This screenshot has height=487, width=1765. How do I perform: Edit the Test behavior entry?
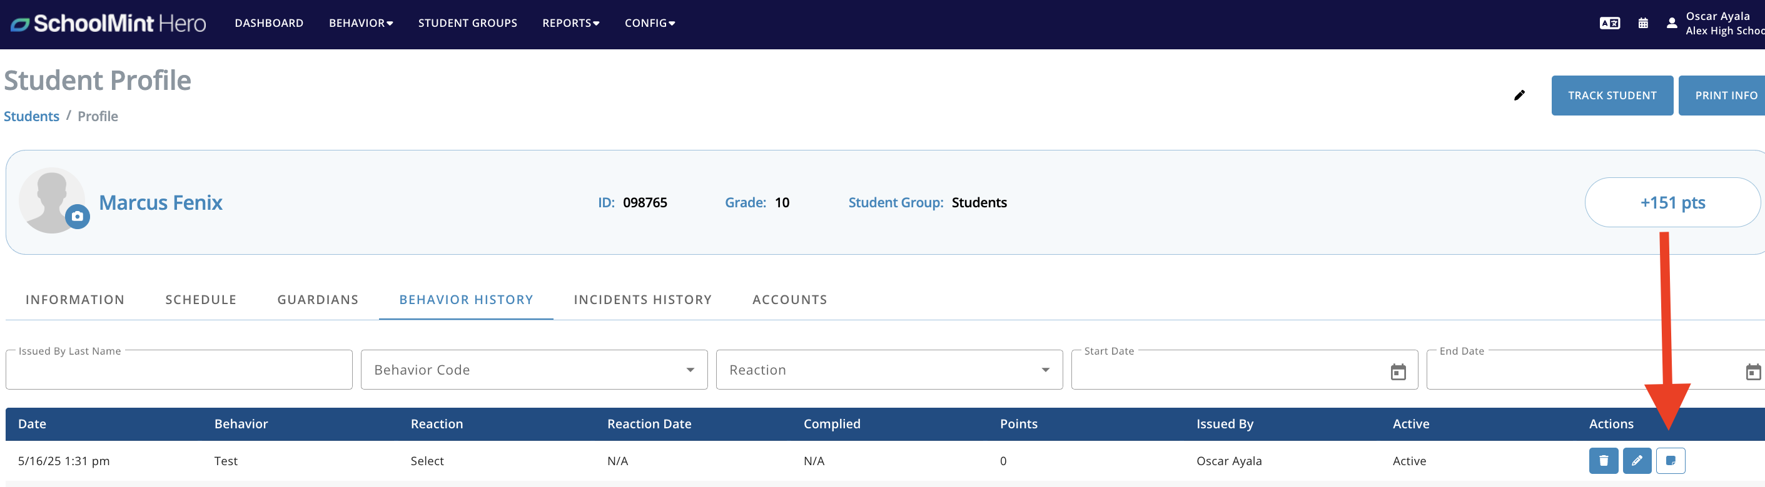1637,460
